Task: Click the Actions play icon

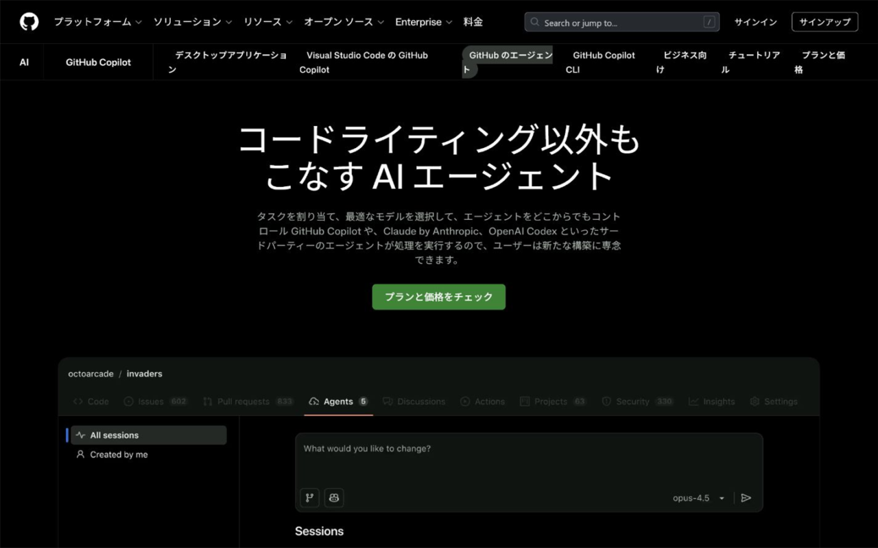Action: [465, 401]
